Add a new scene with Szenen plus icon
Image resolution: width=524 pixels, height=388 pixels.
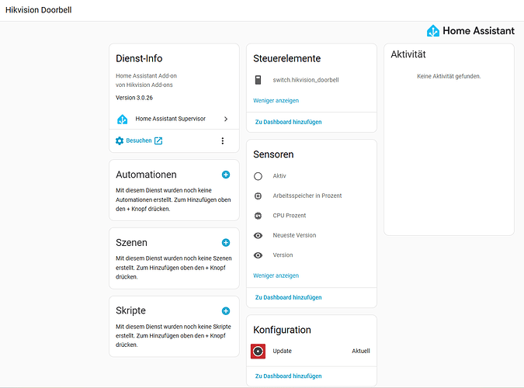(x=226, y=243)
